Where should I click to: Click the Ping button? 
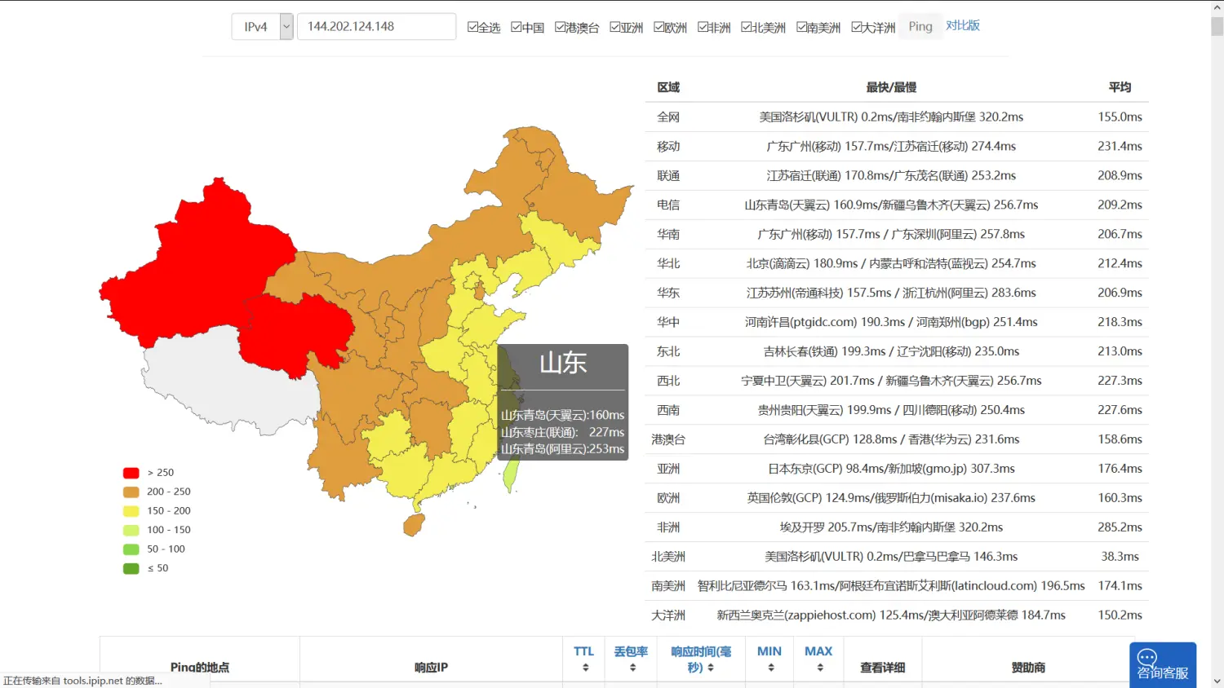pyautogui.click(x=920, y=27)
